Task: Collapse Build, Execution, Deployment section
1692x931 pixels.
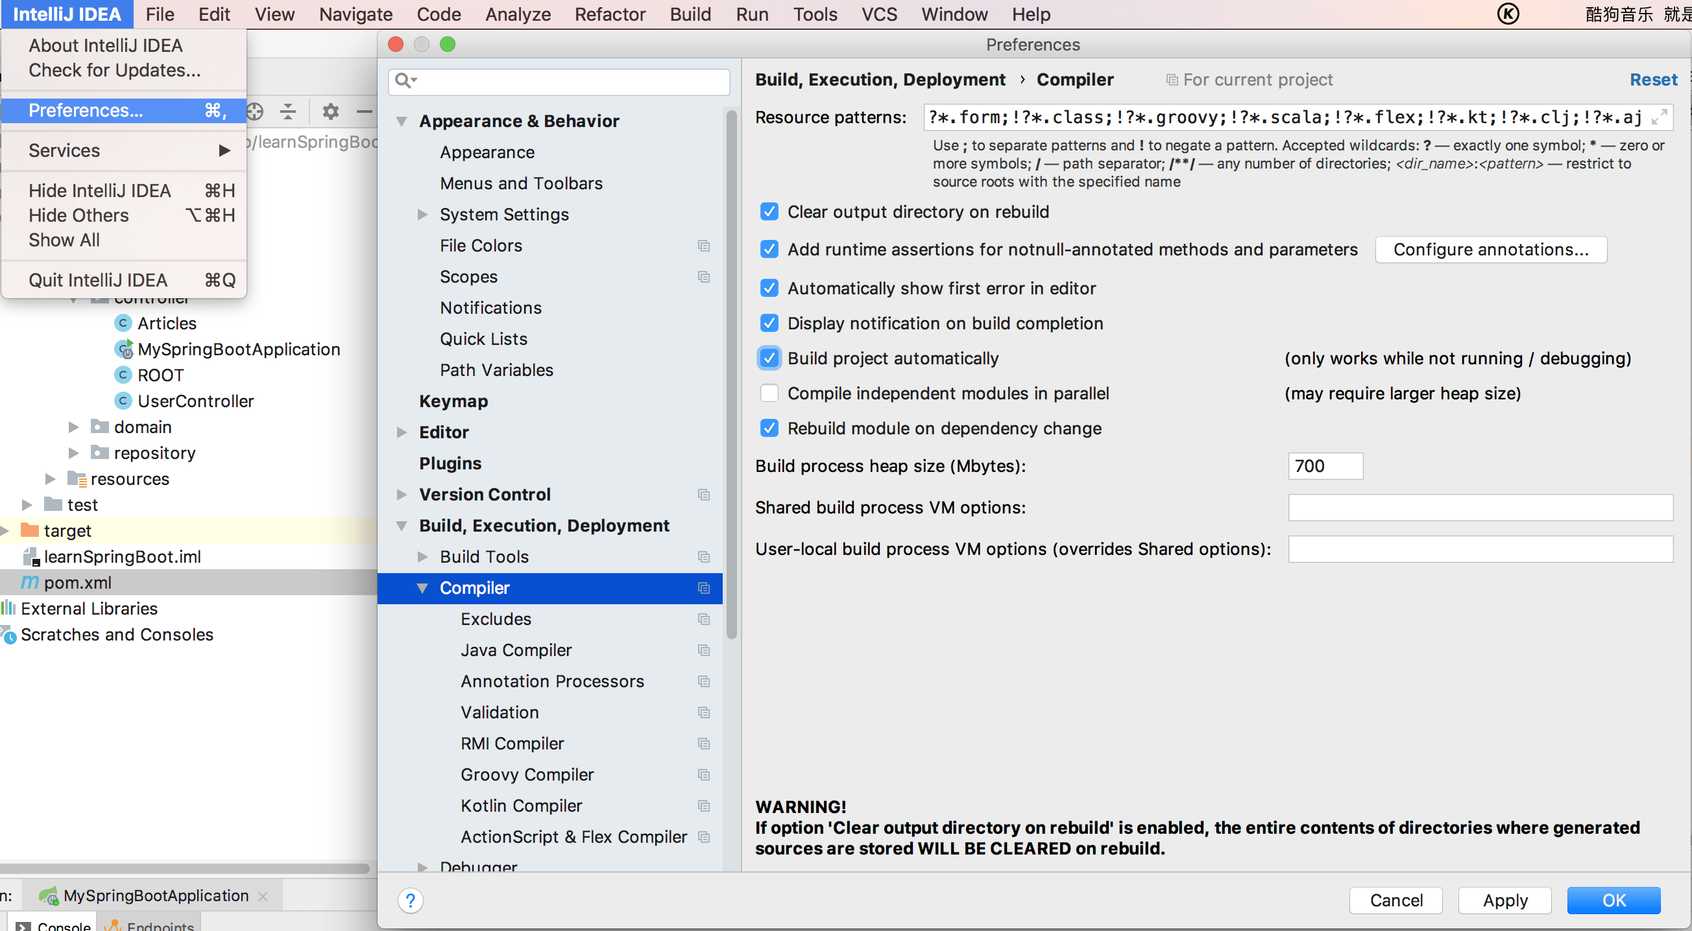Action: (x=402, y=526)
